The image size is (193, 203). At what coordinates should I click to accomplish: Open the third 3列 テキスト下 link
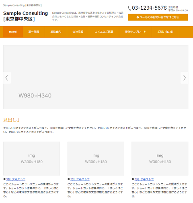(x=144, y=179)
